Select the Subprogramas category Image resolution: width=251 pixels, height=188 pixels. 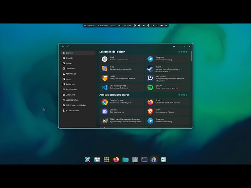click(78, 100)
